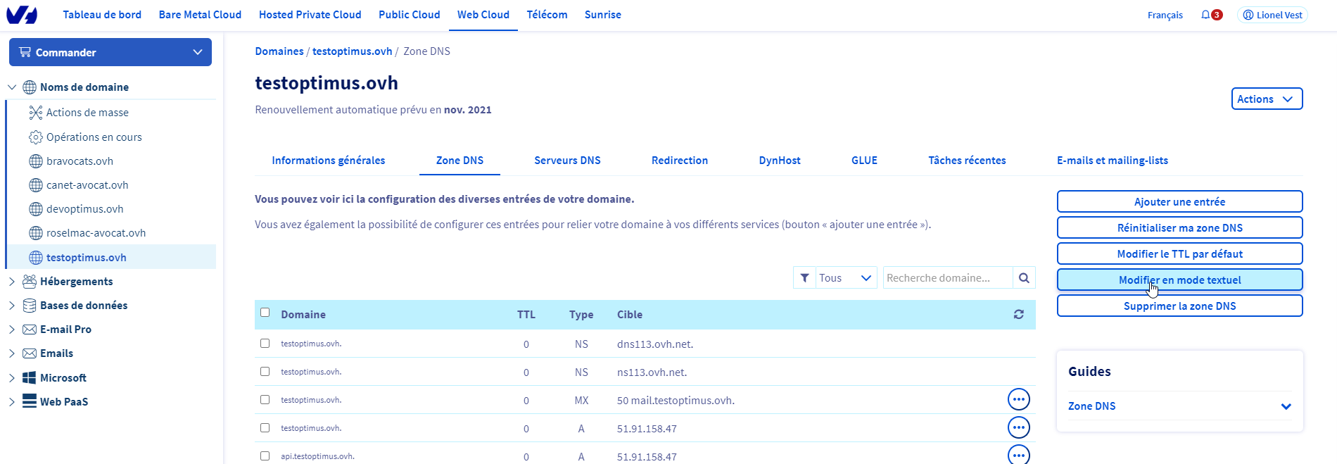The width and height of the screenshot is (1337, 464).
Task: Click the search magnifier icon
Action: click(1024, 278)
